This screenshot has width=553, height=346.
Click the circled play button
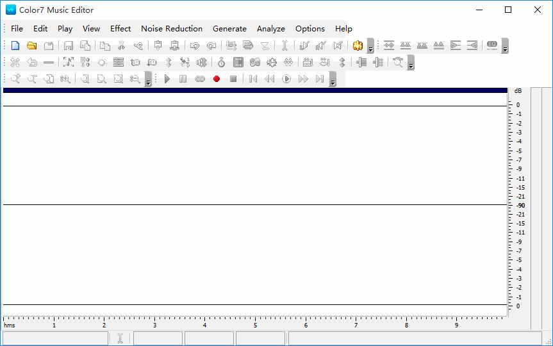[286, 79]
